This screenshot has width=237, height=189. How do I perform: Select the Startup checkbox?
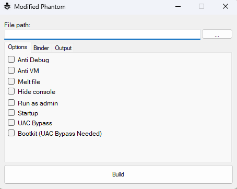pos(11,113)
